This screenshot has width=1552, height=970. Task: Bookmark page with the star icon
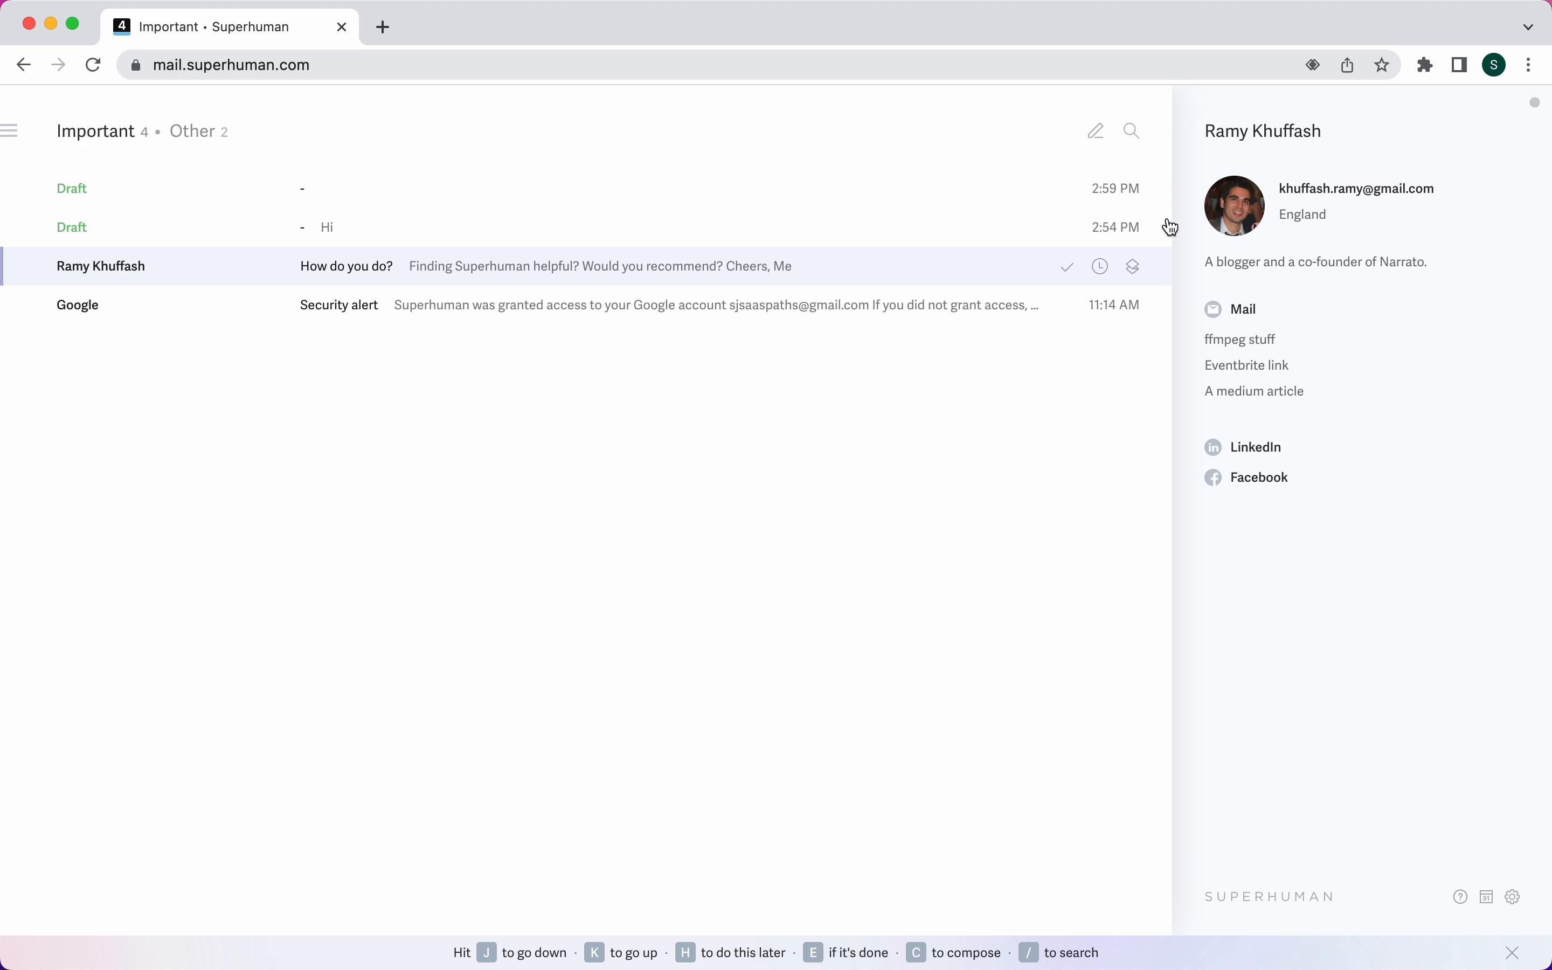1382,65
